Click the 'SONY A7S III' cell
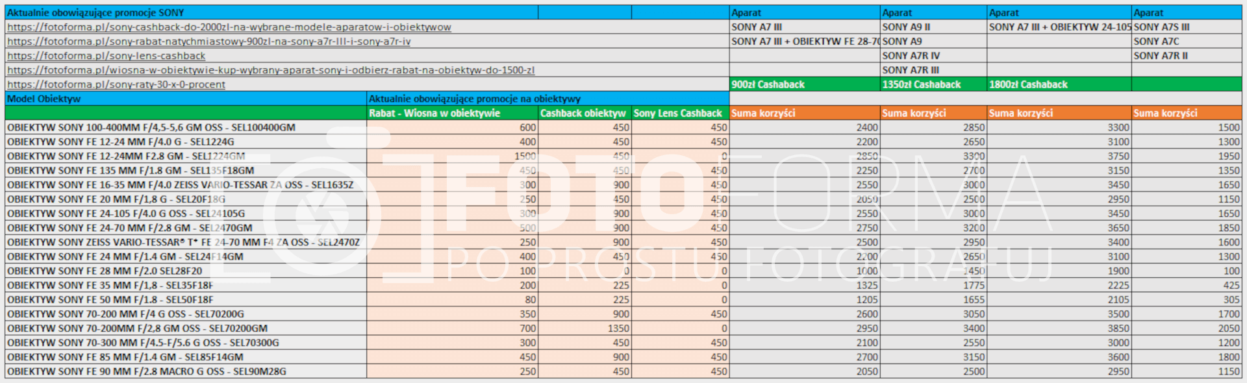The width and height of the screenshot is (1247, 383). click(x=1187, y=27)
